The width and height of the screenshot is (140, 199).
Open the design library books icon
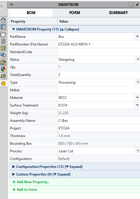(3, 41)
